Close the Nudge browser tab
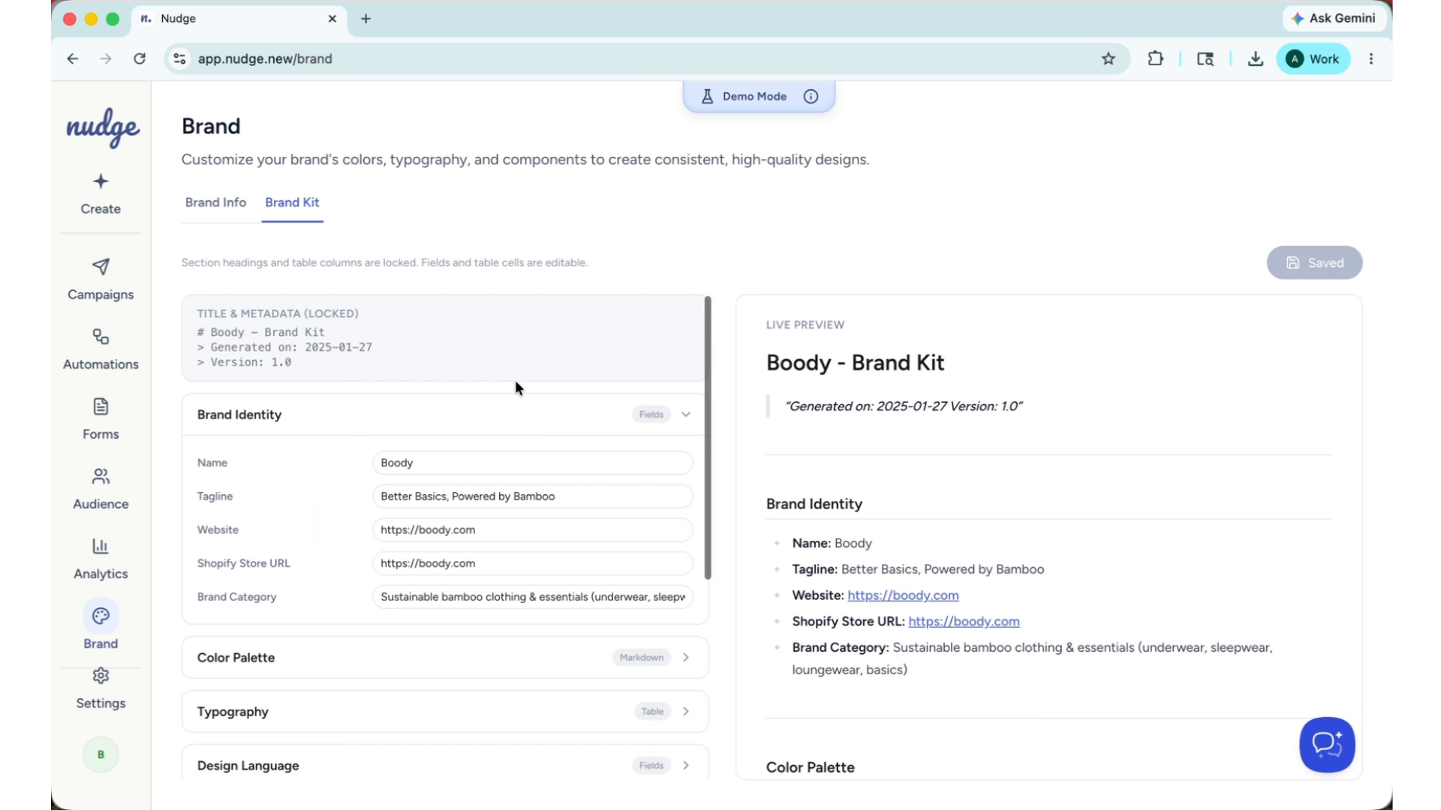Image resolution: width=1441 pixels, height=810 pixels. (332, 19)
